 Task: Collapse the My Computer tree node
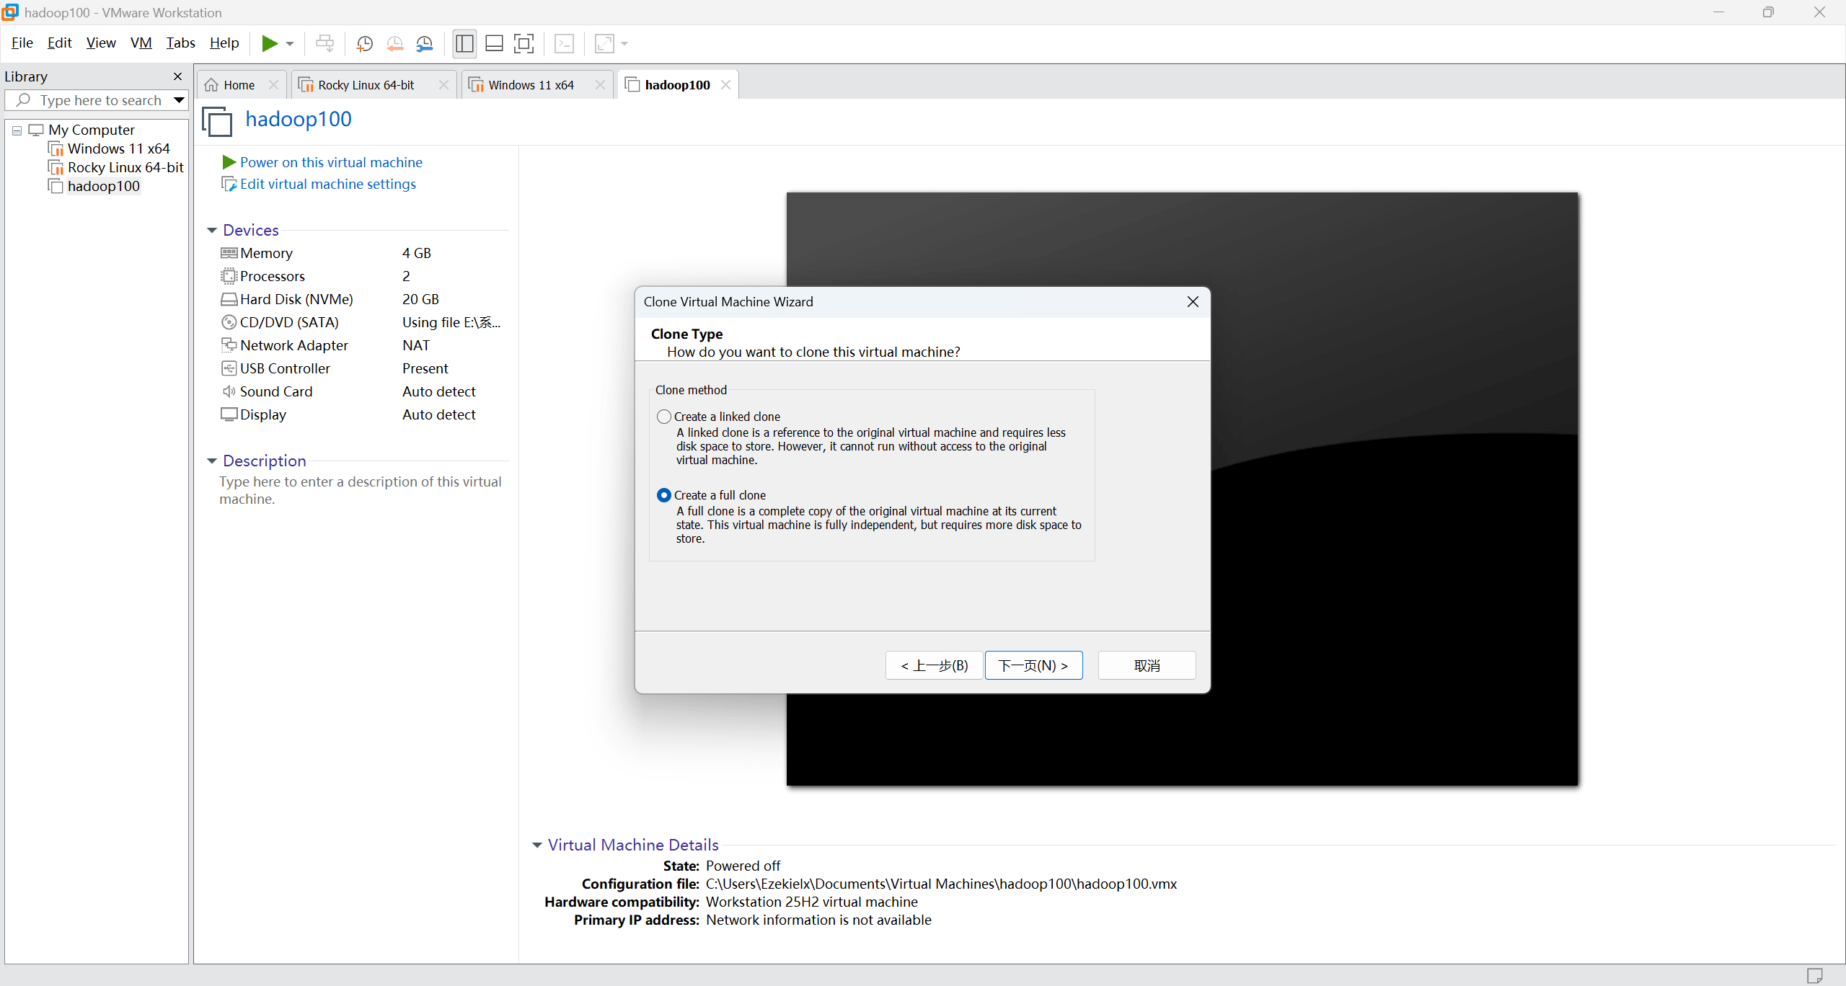click(17, 130)
